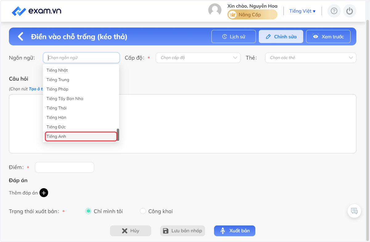Save draft with Lưu bản nháp

pos(183,231)
